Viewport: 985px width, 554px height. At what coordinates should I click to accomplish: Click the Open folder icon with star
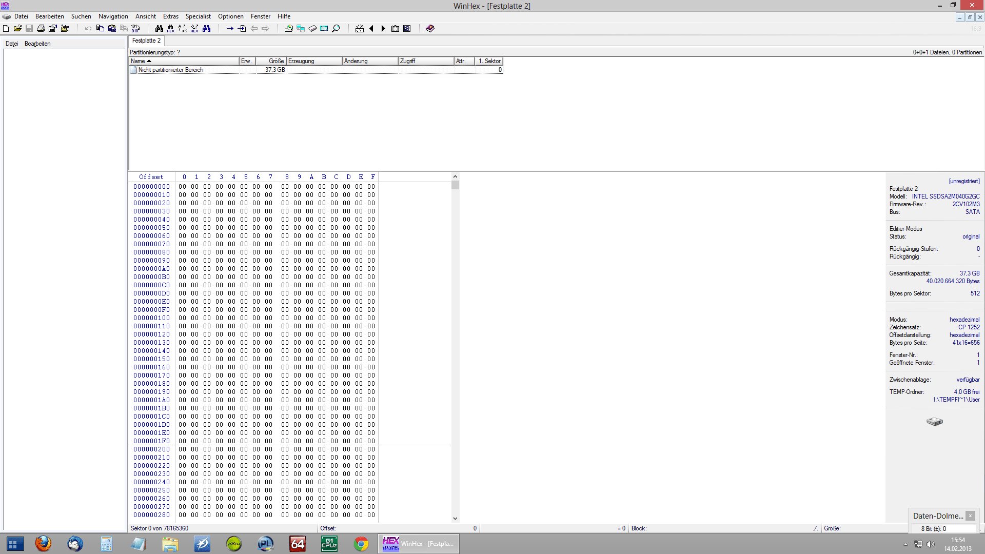(x=65, y=29)
